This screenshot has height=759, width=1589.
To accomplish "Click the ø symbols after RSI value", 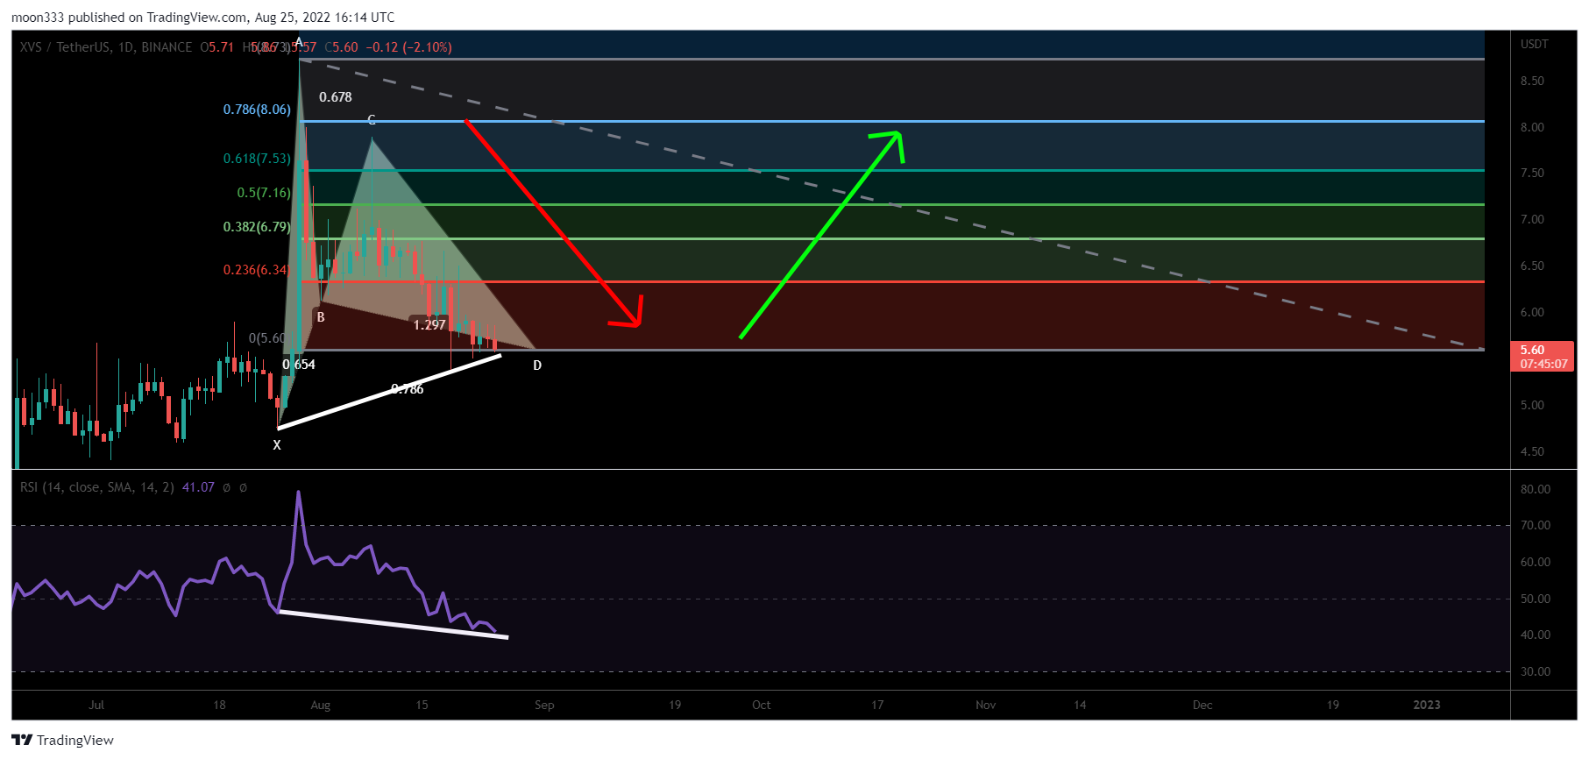I will tap(235, 487).
